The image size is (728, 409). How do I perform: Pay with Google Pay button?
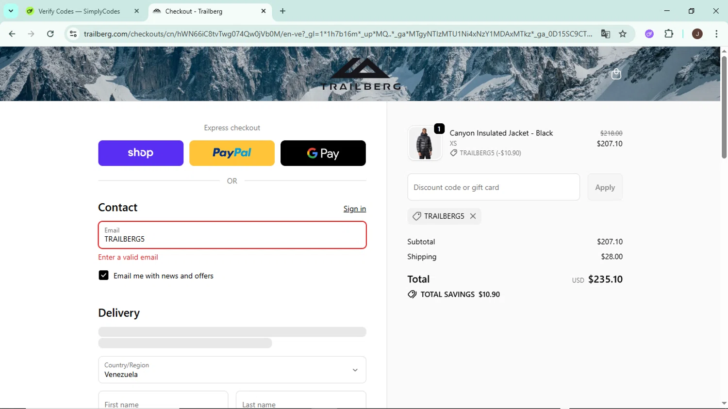click(x=323, y=153)
